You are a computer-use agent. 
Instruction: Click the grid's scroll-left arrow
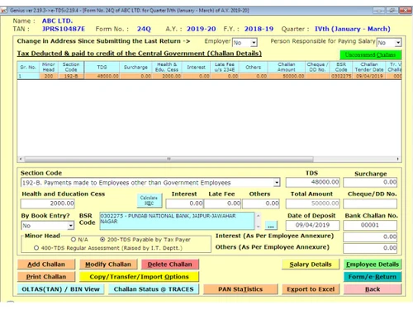coord(21,159)
